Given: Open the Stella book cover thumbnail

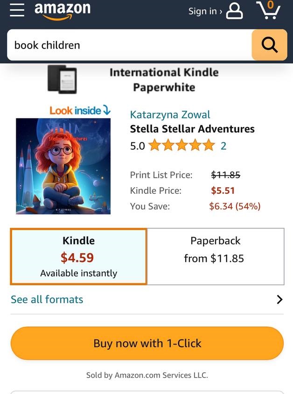Looking at the screenshot, I should [63, 166].
